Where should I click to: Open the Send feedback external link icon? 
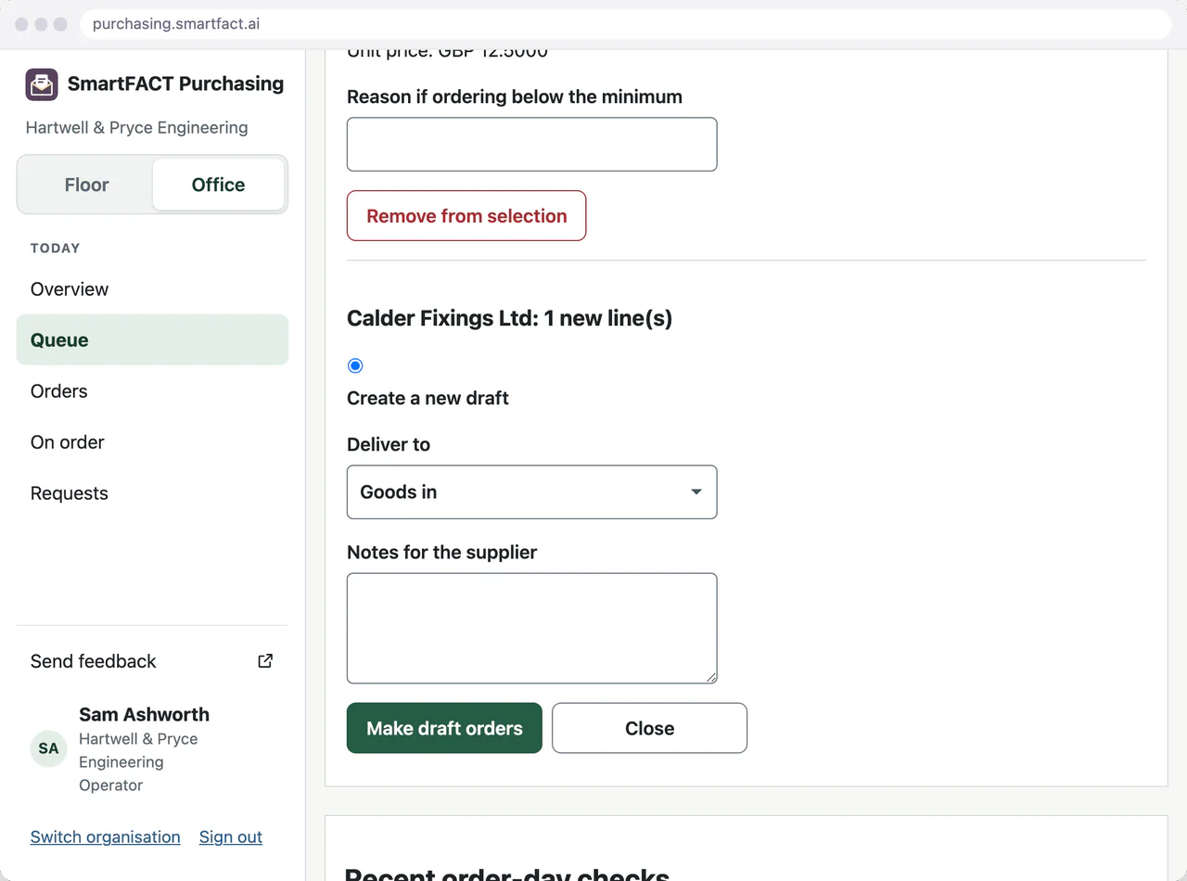265,661
